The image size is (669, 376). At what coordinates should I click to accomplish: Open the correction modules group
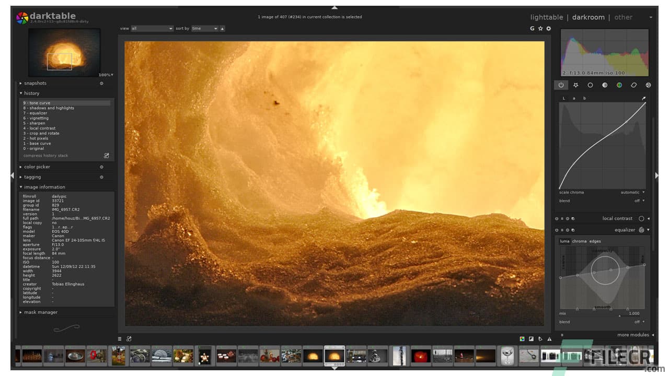click(633, 85)
